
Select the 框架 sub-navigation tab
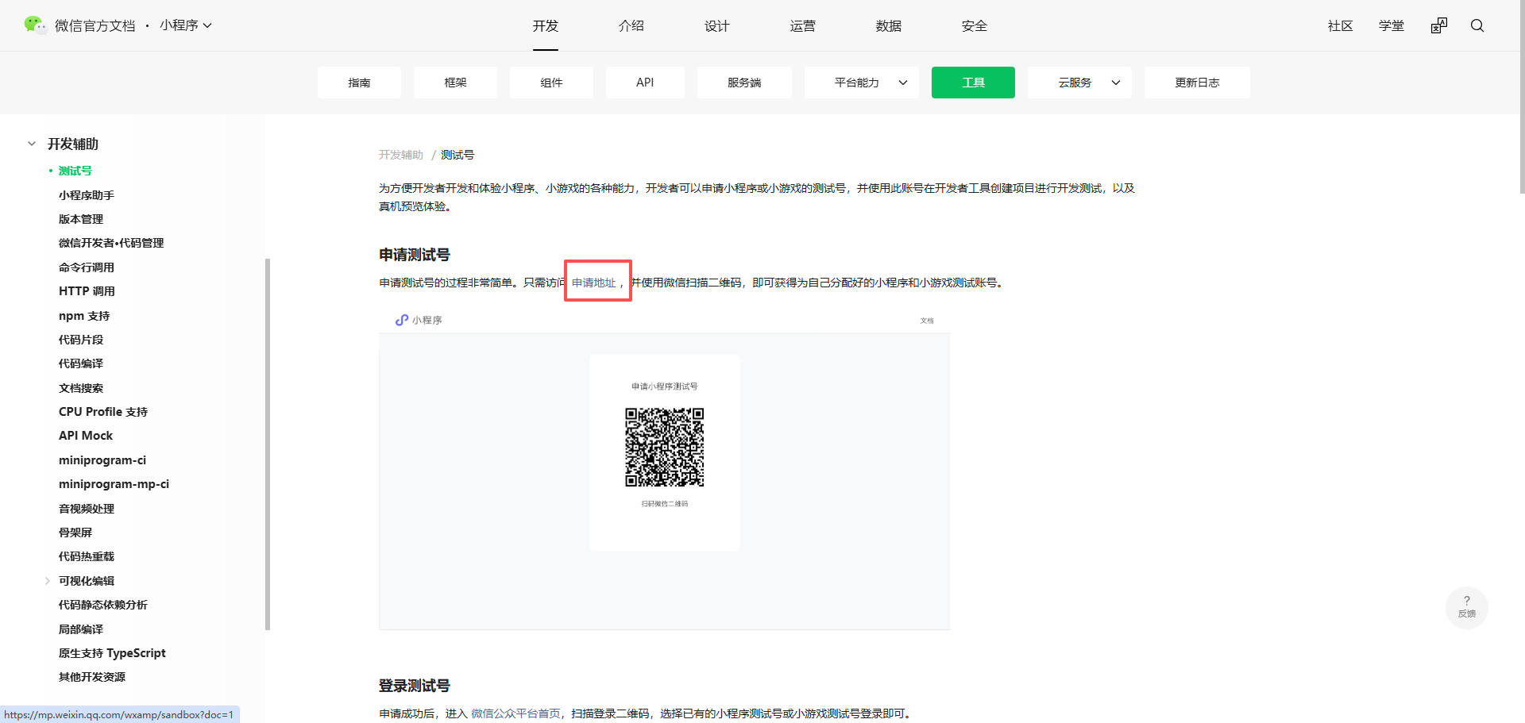coord(455,83)
